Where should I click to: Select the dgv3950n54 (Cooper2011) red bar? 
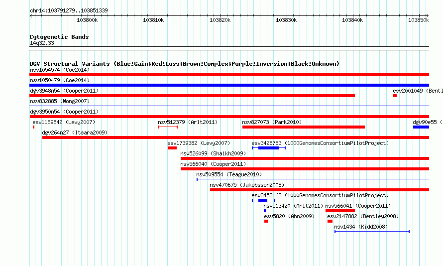229,117
